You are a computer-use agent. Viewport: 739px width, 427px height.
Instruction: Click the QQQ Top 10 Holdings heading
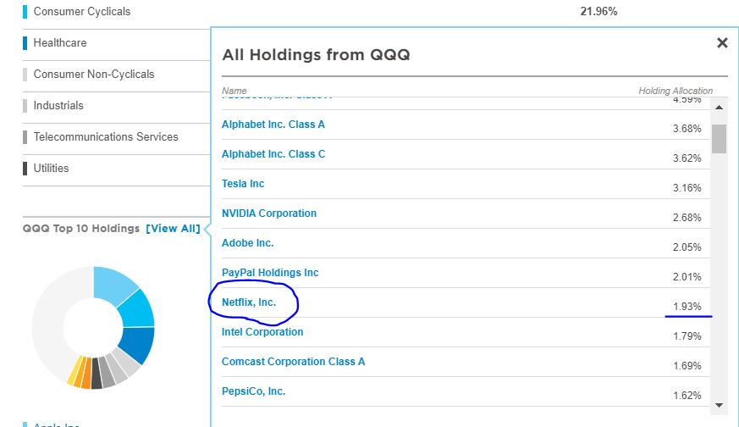point(81,229)
